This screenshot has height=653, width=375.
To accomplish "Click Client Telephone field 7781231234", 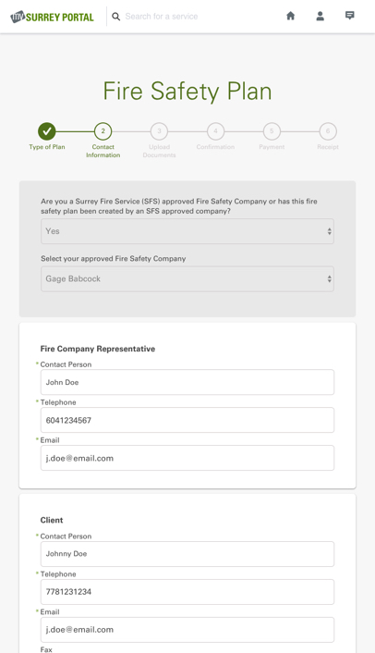I will point(187,592).
